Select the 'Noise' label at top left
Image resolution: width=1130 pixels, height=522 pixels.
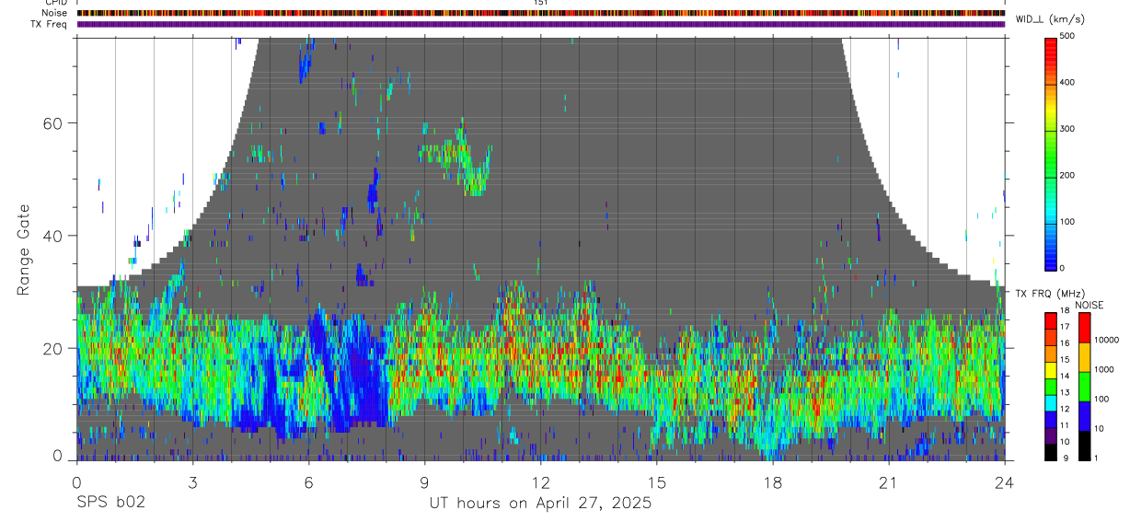(54, 13)
